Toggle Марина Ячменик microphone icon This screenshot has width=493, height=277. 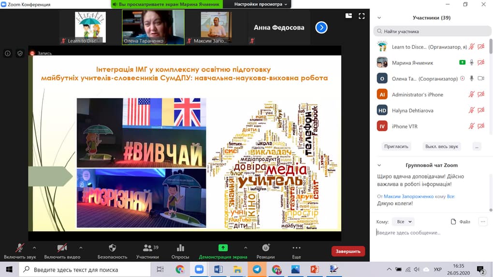(x=472, y=63)
